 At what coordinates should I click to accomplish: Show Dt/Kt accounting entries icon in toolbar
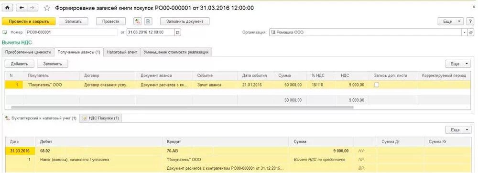click(x=138, y=22)
